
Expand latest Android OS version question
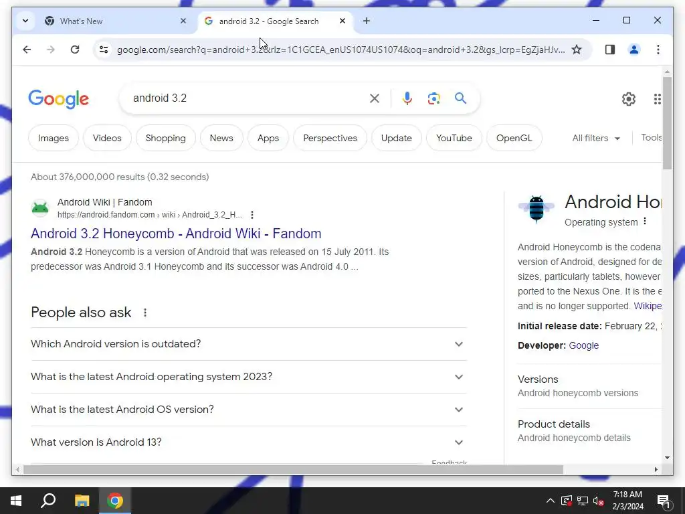tap(249, 410)
